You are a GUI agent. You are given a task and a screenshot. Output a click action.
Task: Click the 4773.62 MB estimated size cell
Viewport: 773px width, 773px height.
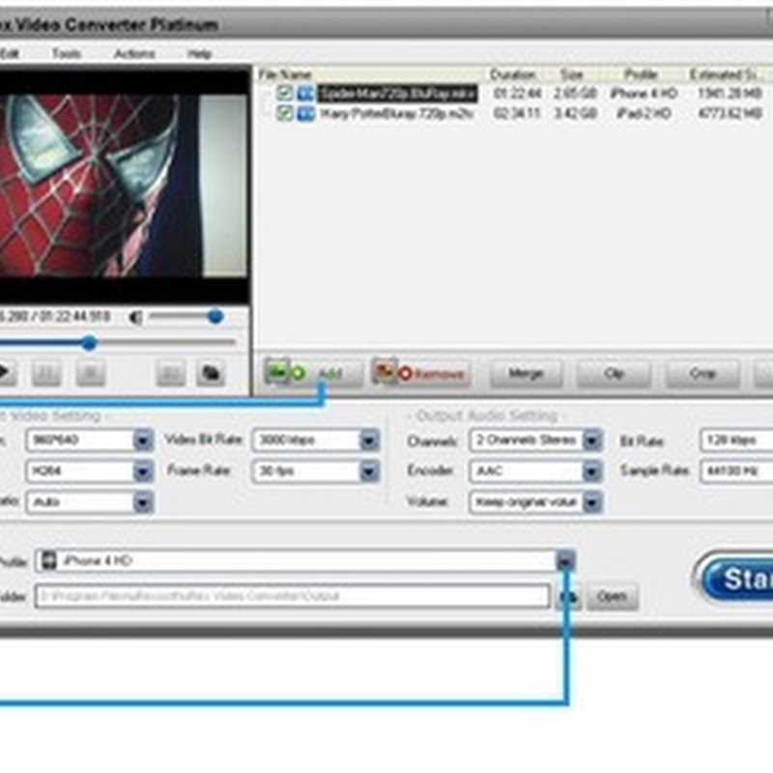coord(730,114)
